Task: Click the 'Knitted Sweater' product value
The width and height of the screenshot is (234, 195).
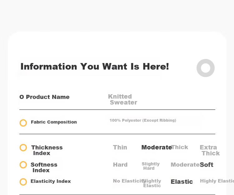Action: click(123, 99)
